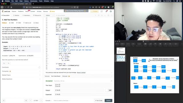Select first slide thumbnail in Keynote
This screenshot has height=103, width=183.
(x=121, y=51)
